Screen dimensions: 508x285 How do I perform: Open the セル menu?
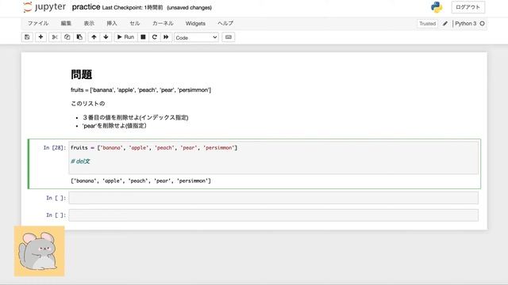click(135, 23)
